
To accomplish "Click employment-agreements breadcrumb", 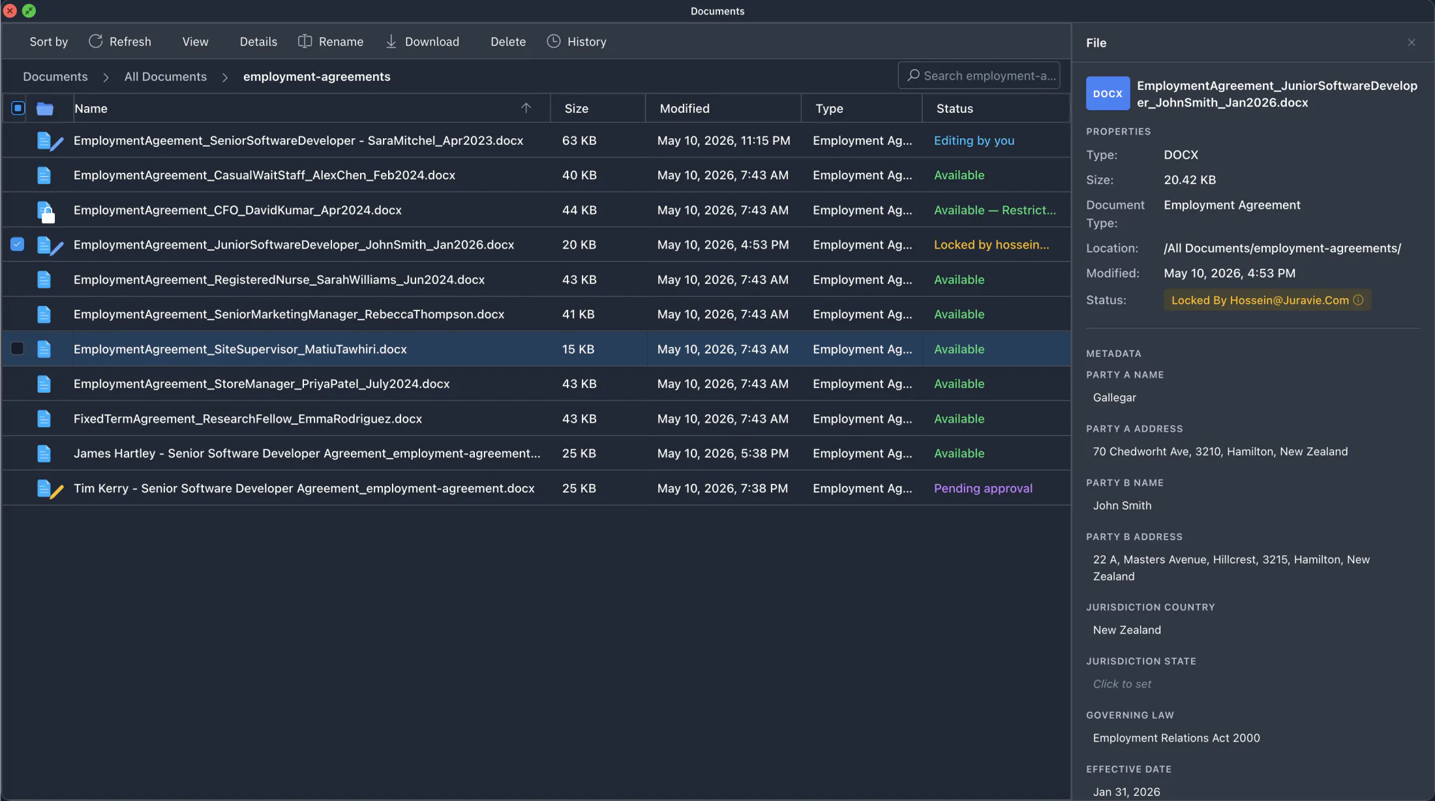I will (317, 76).
